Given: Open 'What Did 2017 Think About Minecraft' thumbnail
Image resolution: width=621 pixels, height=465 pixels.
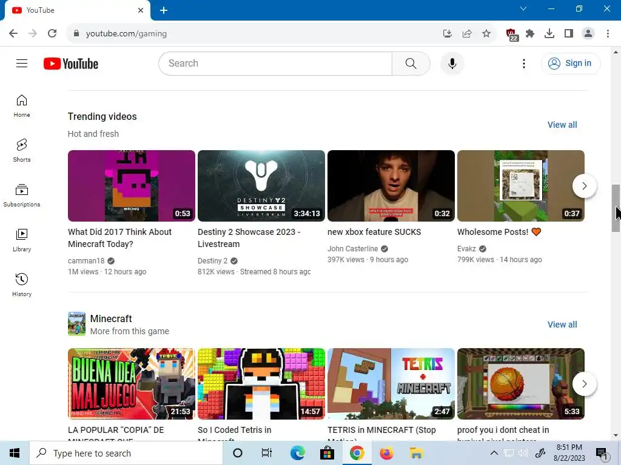Looking at the screenshot, I should coord(132,186).
